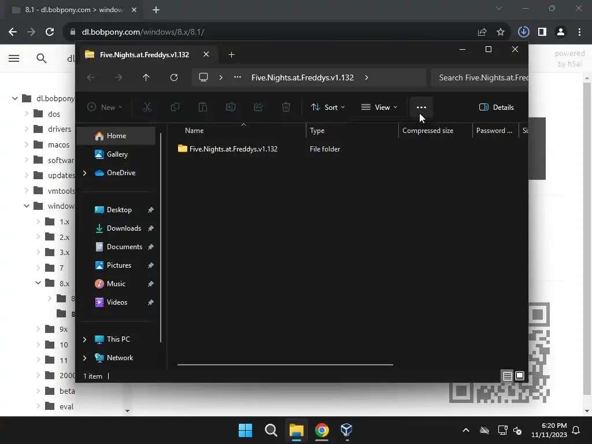Toggle Chrome side panel icon
This screenshot has height=444, width=592.
[x=542, y=32]
